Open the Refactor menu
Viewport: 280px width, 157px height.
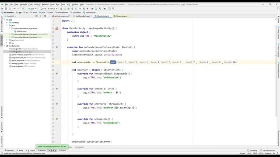(45, 4)
